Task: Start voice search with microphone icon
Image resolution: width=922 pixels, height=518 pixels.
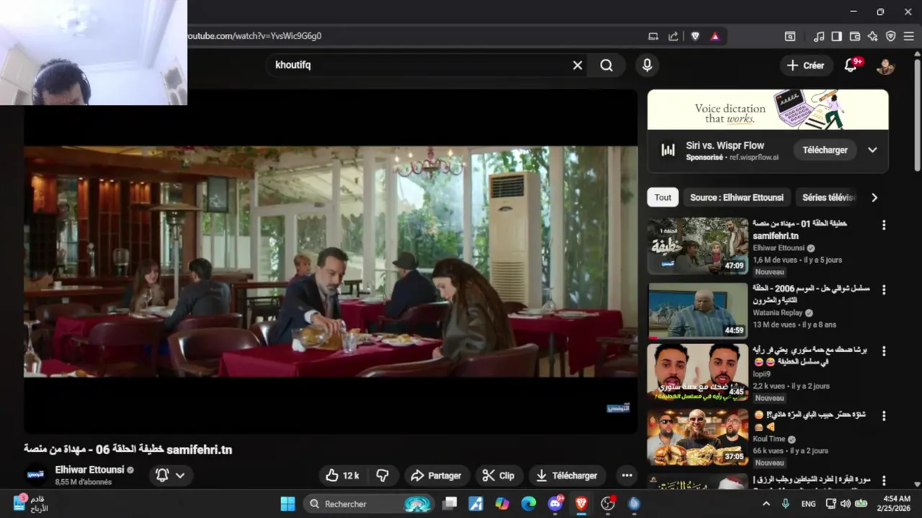Action: pos(647,65)
